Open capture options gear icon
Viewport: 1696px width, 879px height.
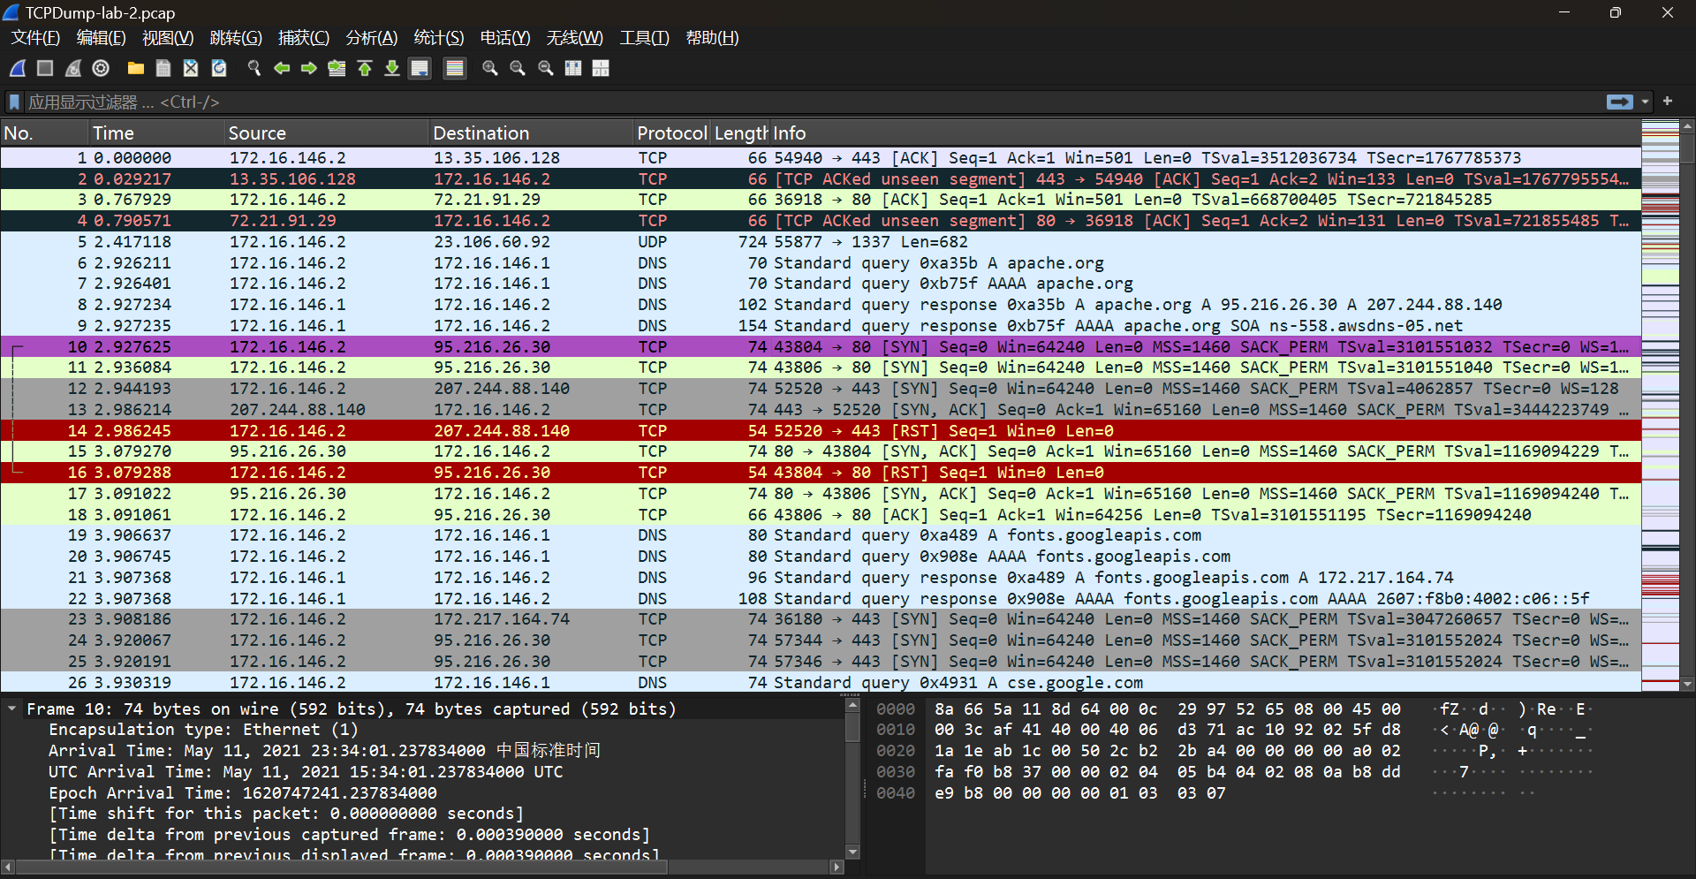[x=101, y=68]
